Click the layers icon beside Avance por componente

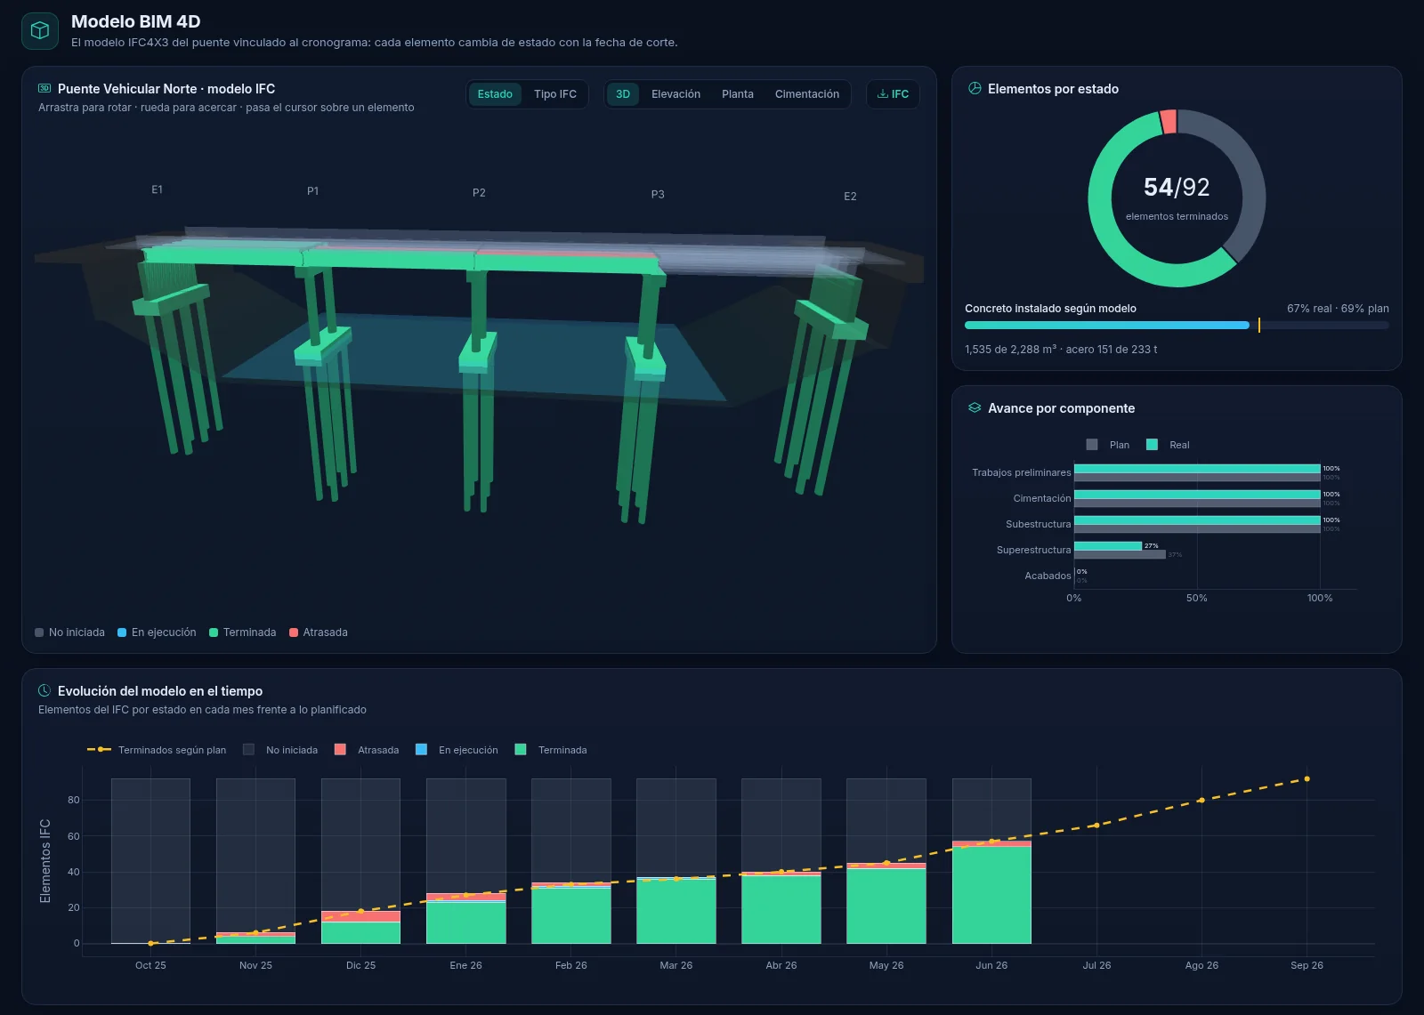[975, 407]
